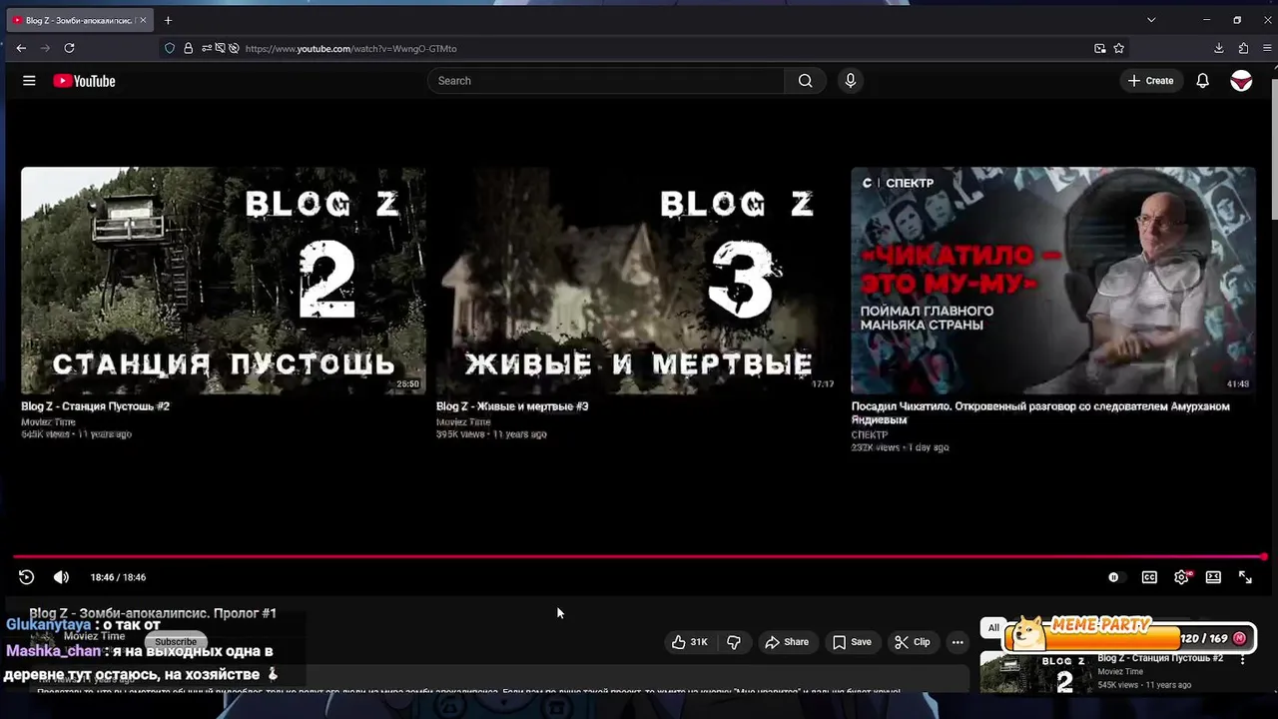The image size is (1278, 719).
Task: Go to the YouTube home logo
Action: pyautogui.click(x=84, y=81)
